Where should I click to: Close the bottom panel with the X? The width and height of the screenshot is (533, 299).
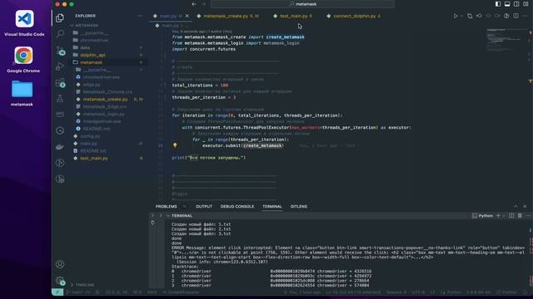point(525,206)
